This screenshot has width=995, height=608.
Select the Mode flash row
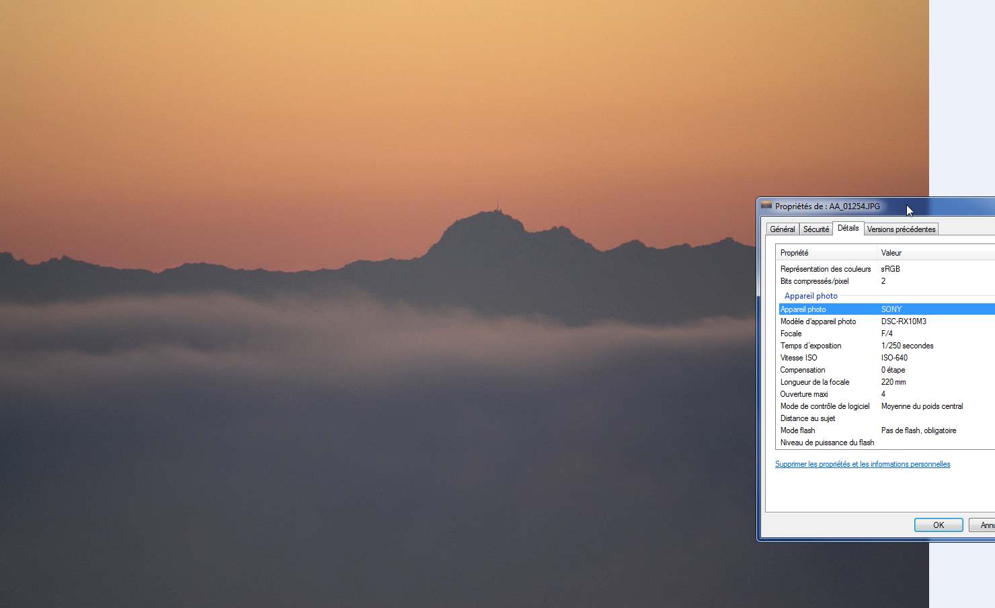pyautogui.click(x=887, y=430)
